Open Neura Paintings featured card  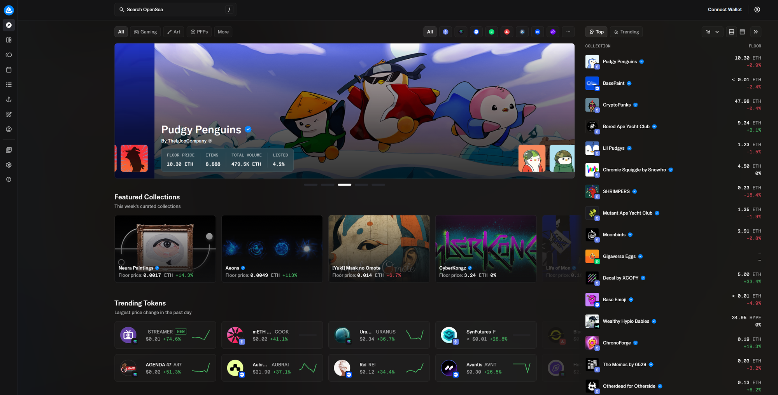165,249
